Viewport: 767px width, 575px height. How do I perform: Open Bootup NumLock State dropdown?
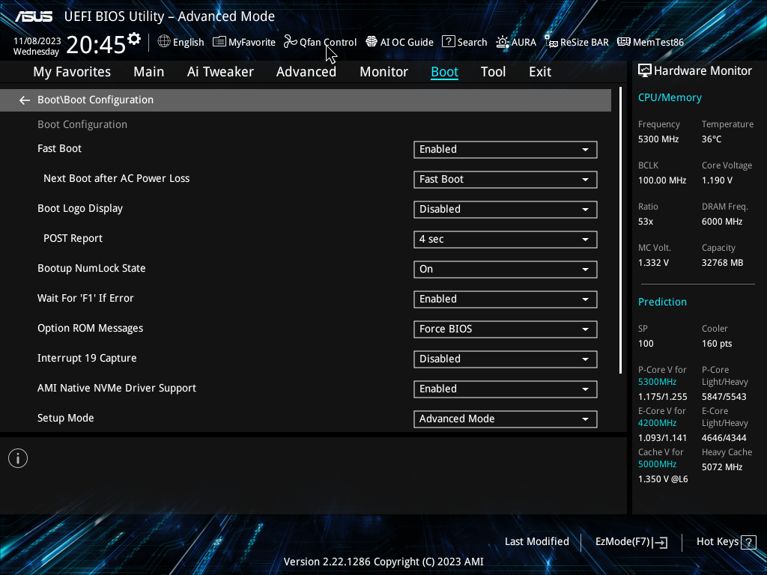[506, 270]
